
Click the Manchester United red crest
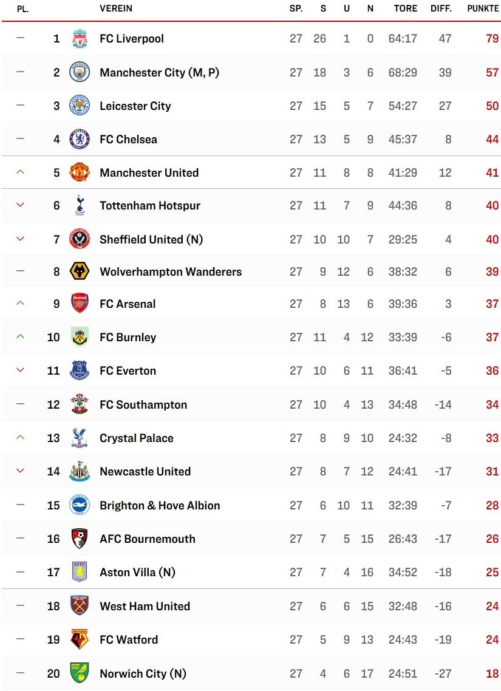point(80,172)
